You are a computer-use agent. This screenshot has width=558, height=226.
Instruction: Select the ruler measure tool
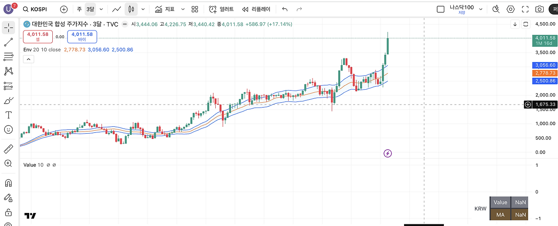(8, 149)
